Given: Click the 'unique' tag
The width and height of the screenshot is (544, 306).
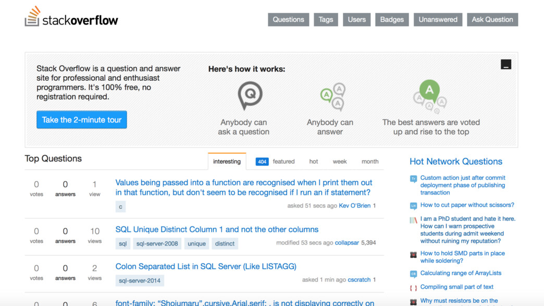Looking at the screenshot, I should [197, 243].
